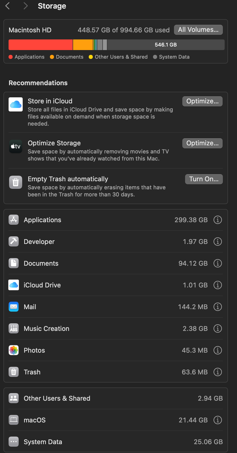Image resolution: width=237 pixels, height=453 pixels.
Task: Click info button for macOS row
Action: (x=218, y=420)
